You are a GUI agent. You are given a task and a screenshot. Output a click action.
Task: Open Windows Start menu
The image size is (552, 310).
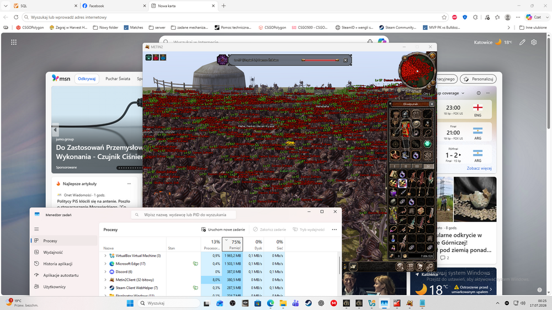coord(130,303)
